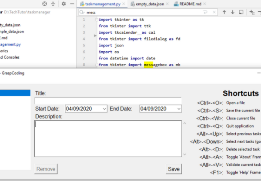Click inside the Description text area
Image resolution: width=261 pixels, height=181 pixels.
click(x=108, y=138)
